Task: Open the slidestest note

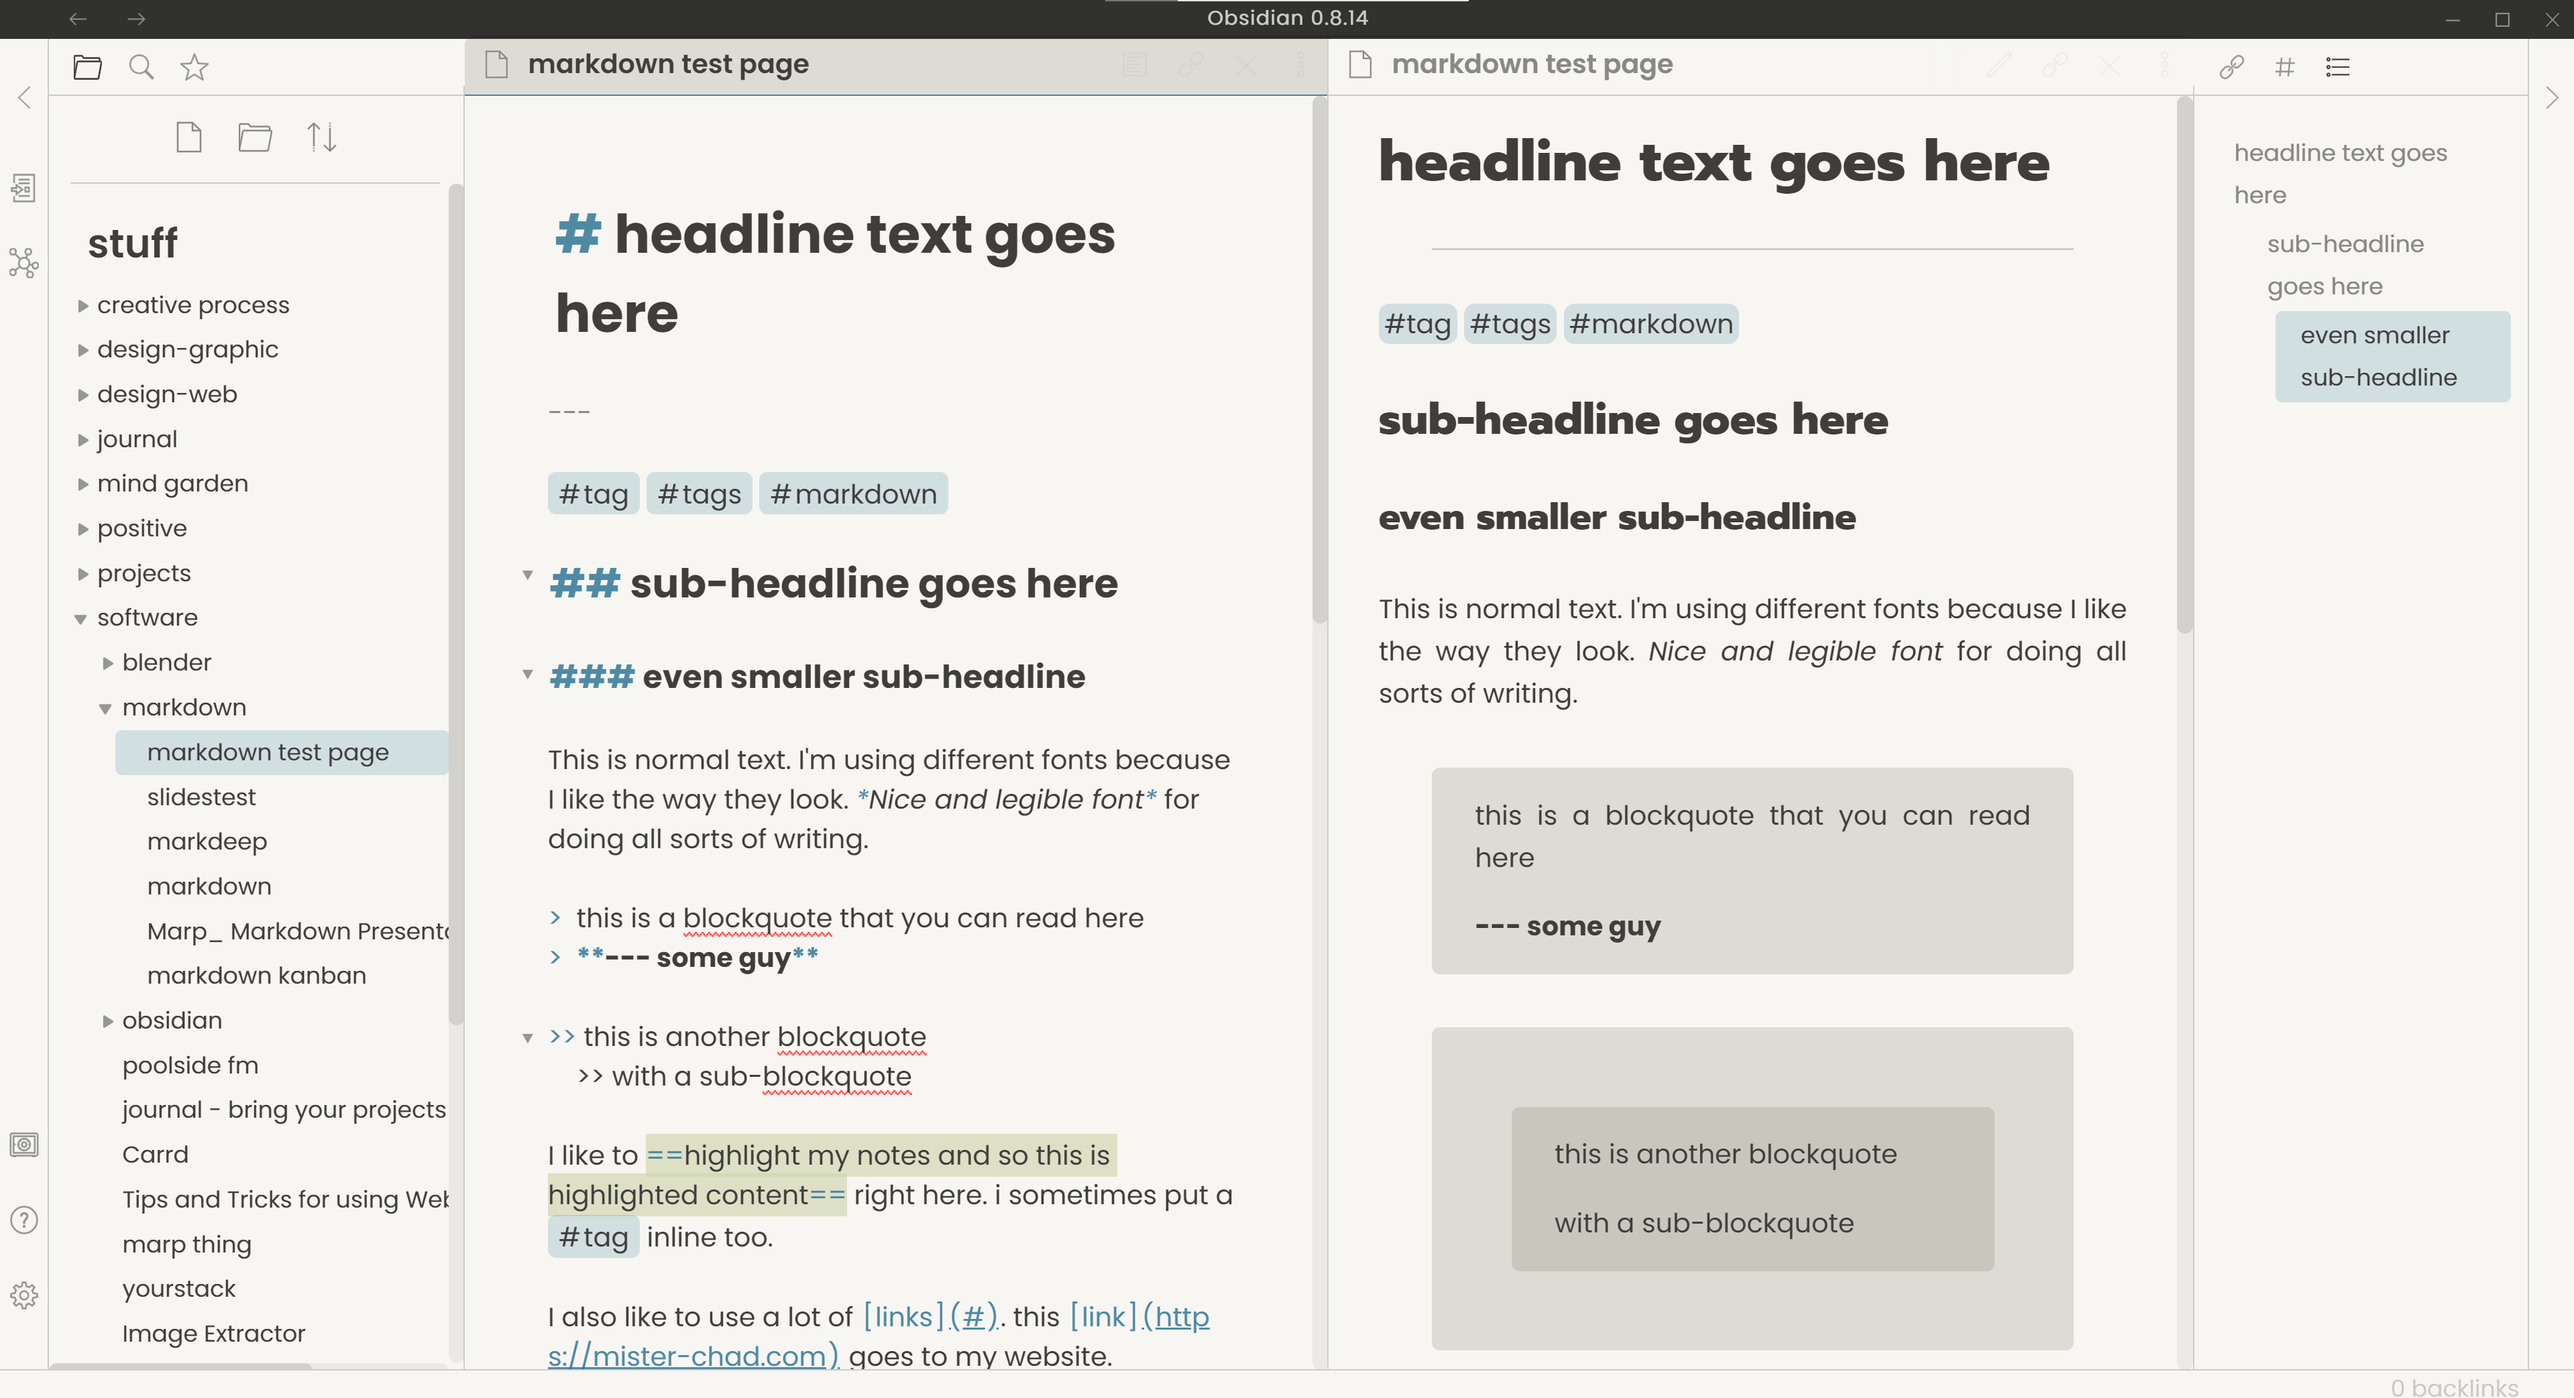Action: click(x=201, y=797)
